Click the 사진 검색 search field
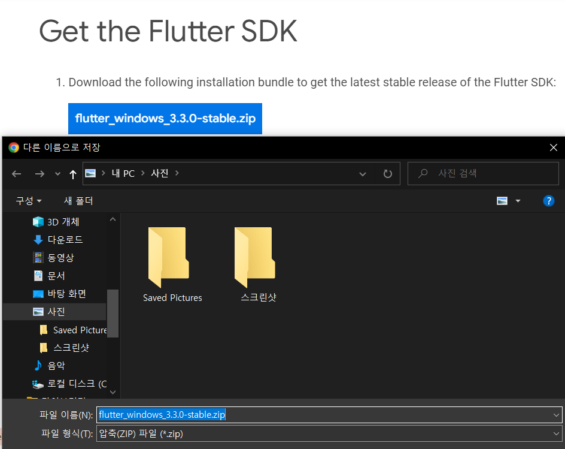 pyautogui.click(x=483, y=174)
